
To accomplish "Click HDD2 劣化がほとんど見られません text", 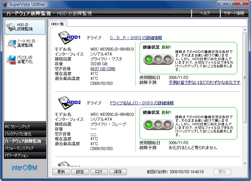I will coord(193,148).
